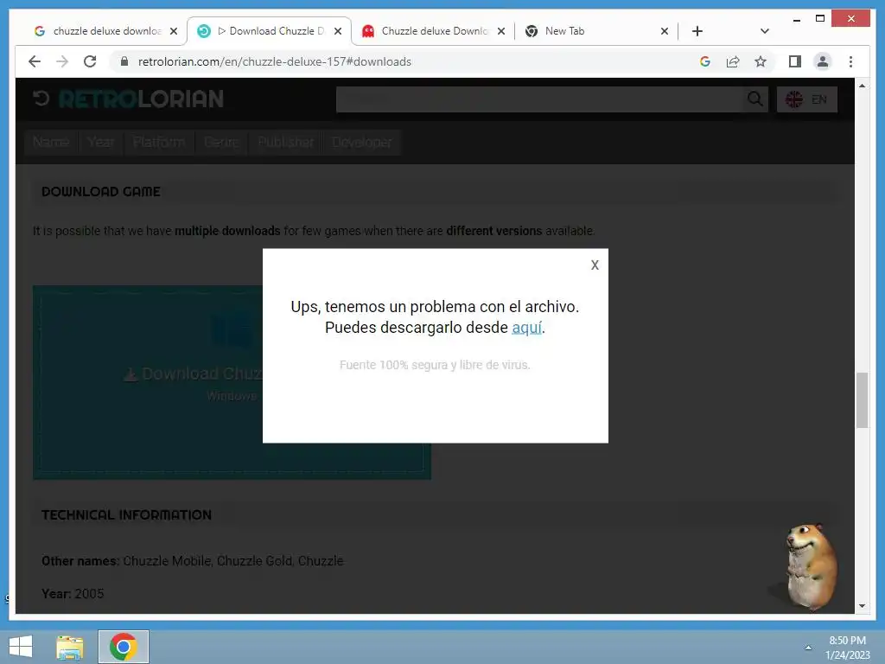Show hidden system tray icons
Image resolution: width=885 pixels, height=664 pixels.
point(808,648)
